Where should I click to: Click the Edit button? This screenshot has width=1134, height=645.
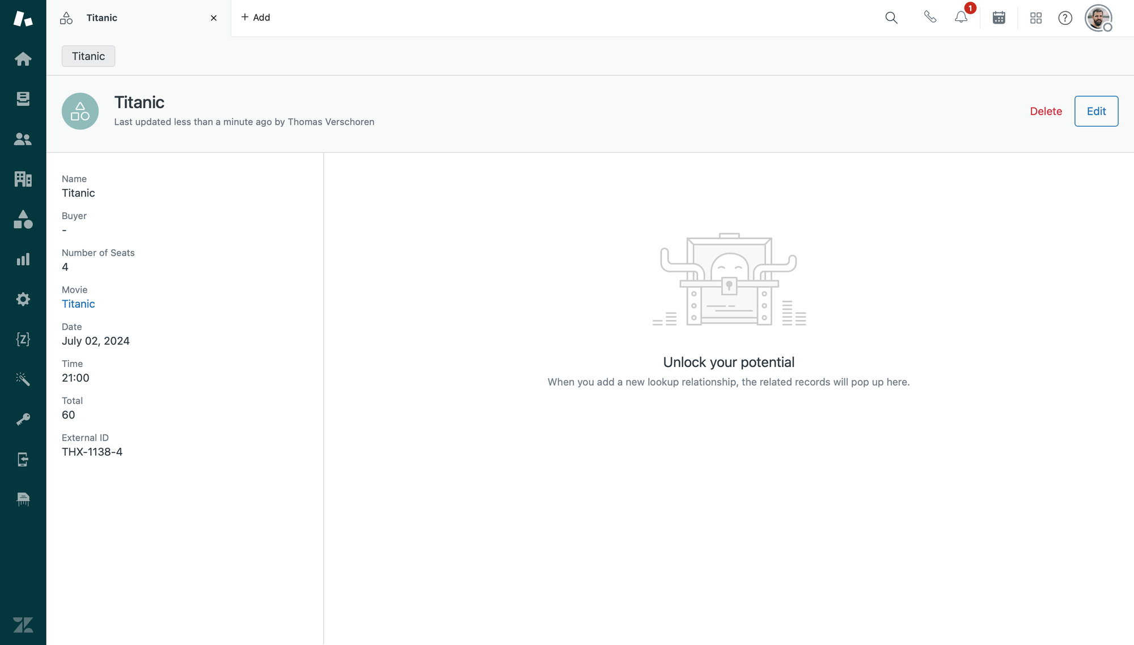(1096, 111)
